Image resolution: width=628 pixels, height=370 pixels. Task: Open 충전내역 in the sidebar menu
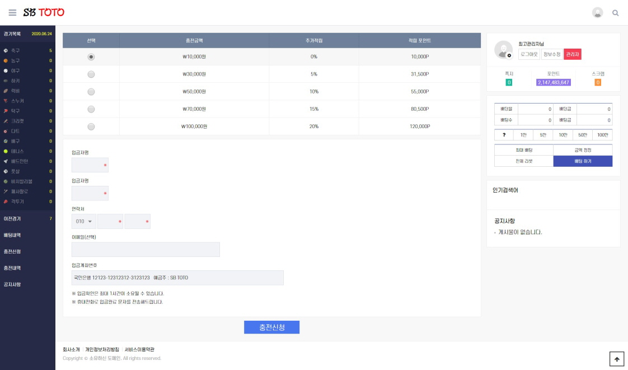[12, 268]
